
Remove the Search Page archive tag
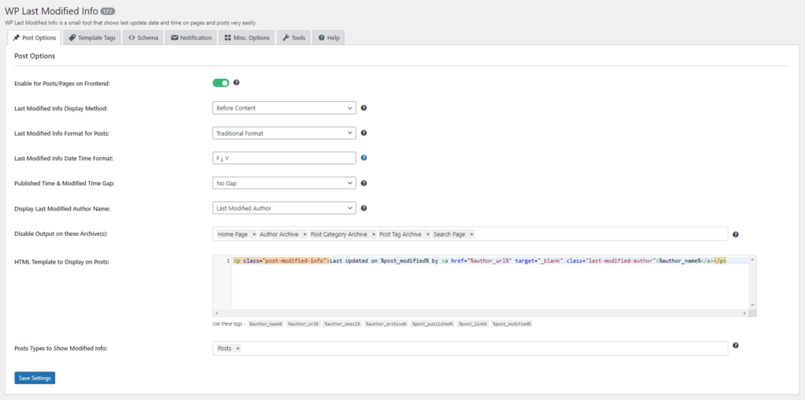(471, 234)
